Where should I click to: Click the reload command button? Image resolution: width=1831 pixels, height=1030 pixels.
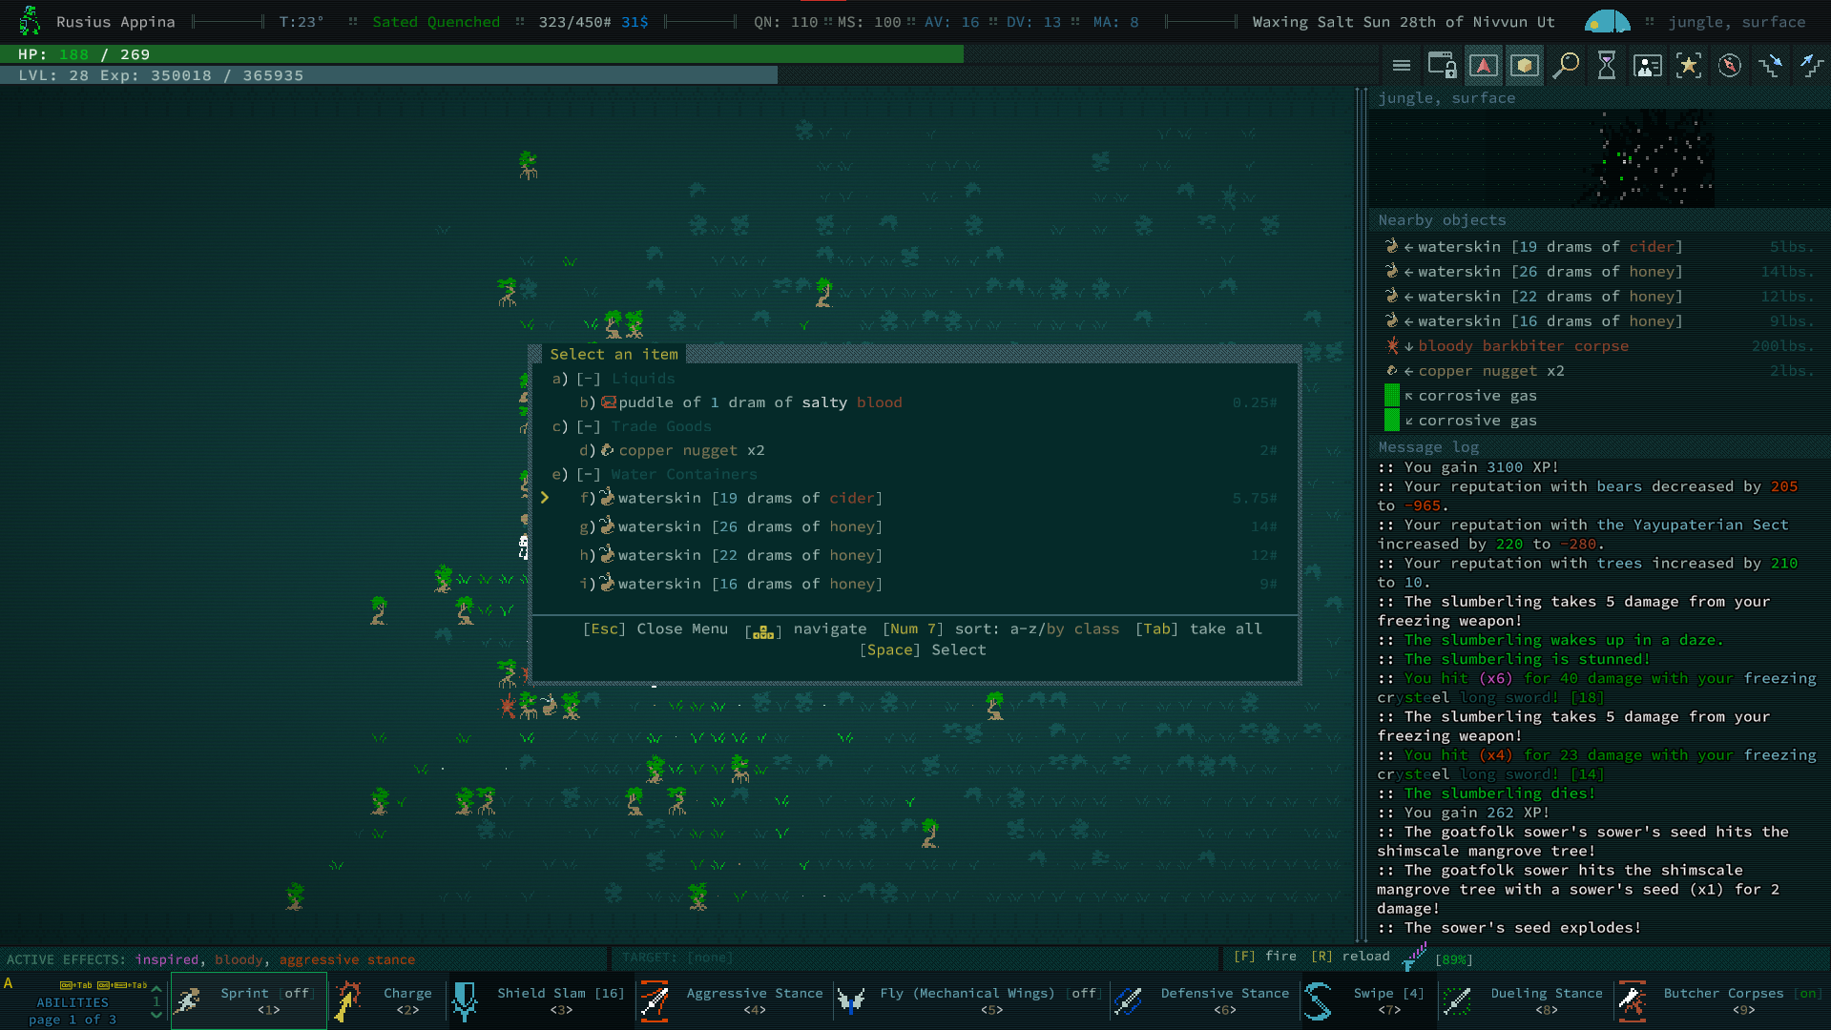pos(1350,956)
